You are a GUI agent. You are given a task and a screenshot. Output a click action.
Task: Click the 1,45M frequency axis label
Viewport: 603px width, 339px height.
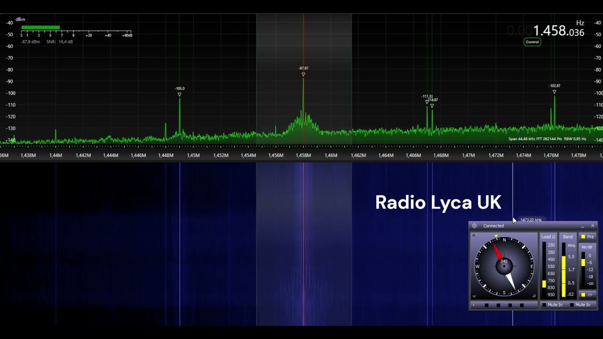pos(193,155)
